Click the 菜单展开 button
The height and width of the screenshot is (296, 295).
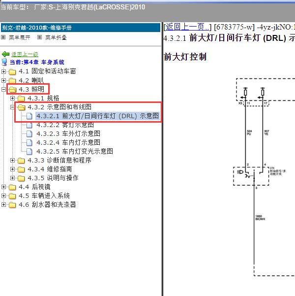tap(19, 37)
